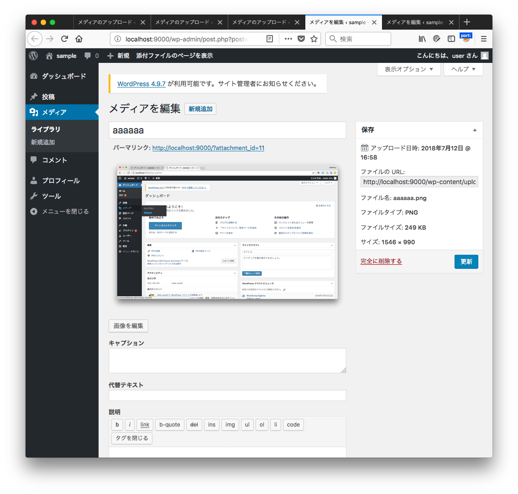The width and height of the screenshot is (518, 494).
Task: Click the WordPress logo in admin bar
Action: pos(33,56)
